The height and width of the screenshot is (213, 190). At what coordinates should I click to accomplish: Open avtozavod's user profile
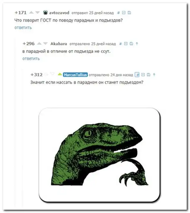(x=59, y=13)
